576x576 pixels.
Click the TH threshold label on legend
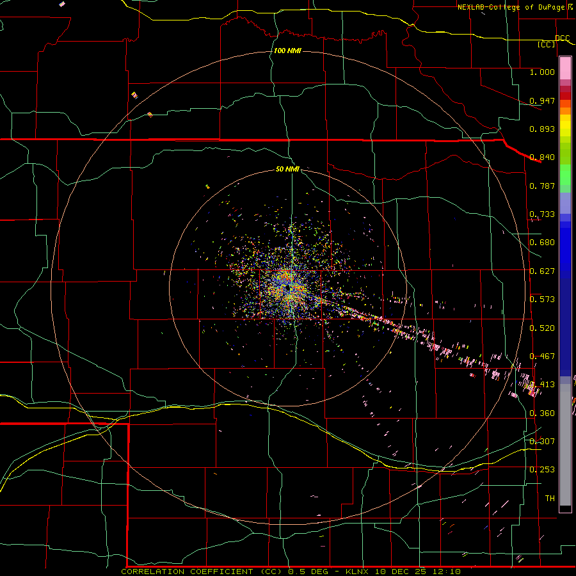(x=550, y=499)
